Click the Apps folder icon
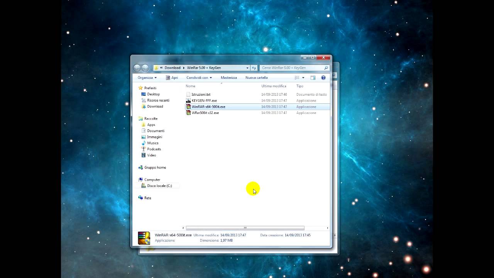Viewport: 494px width, 278px height. (144, 125)
